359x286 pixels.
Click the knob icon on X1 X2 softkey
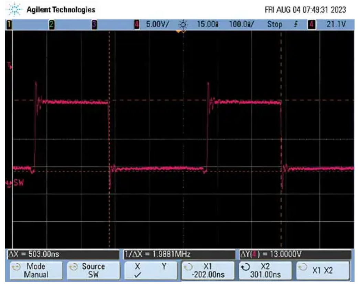(303, 267)
